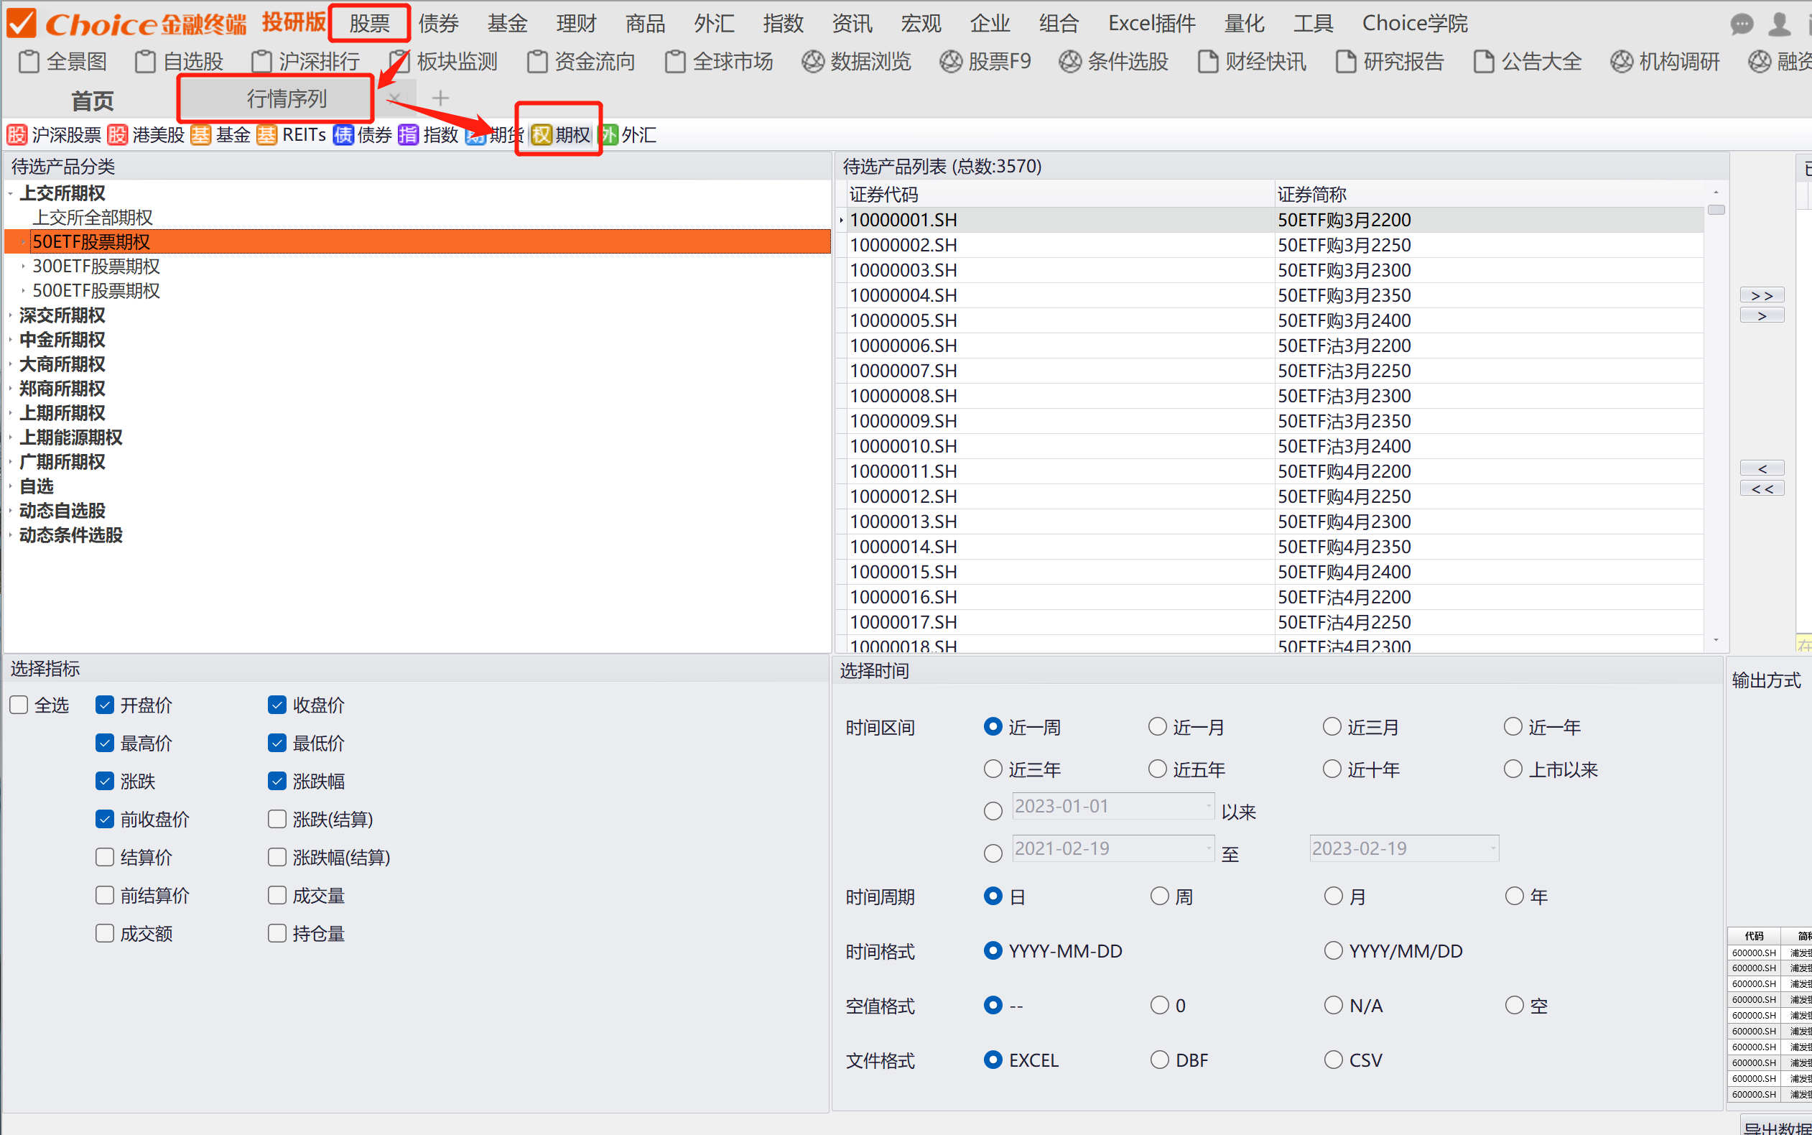Open the 债券 menu

tap(439, 23)
